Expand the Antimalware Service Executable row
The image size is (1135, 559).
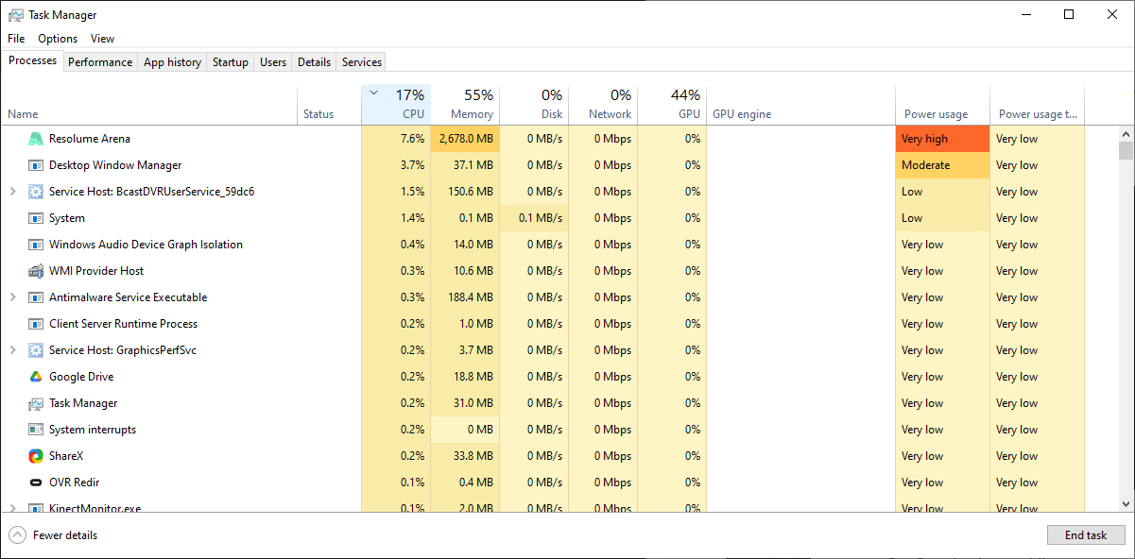pos(12,297)
